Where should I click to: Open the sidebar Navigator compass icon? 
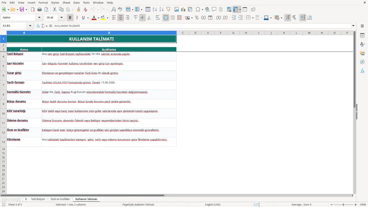[362, 62]
